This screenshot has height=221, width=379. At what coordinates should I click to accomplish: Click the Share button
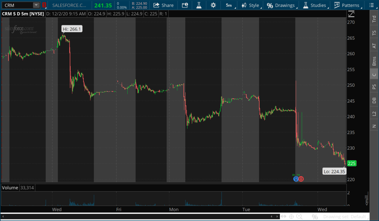coord(163,5)
